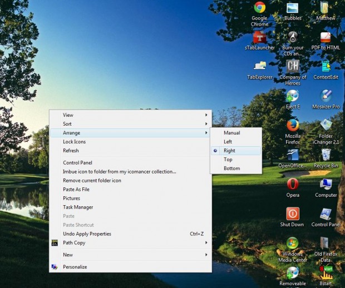Screen dimensions: 345x288
Task: Set icon arrangement to Manual
Action: coord(232,133)
